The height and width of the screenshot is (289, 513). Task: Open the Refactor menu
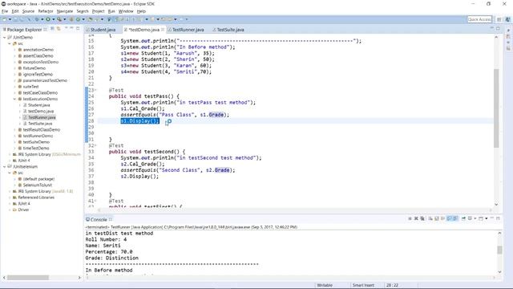pyautogui.click(x=46, y=11)
